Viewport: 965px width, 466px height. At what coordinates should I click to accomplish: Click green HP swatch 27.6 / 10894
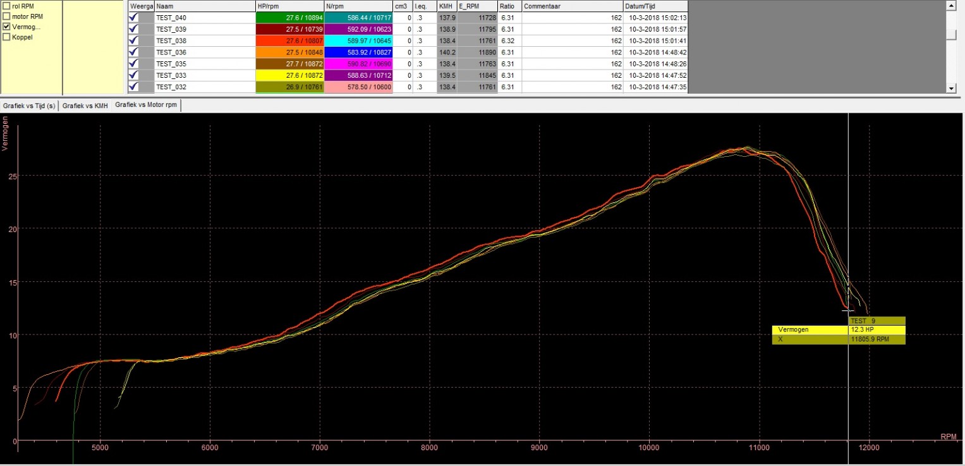[x=289, y=18]
